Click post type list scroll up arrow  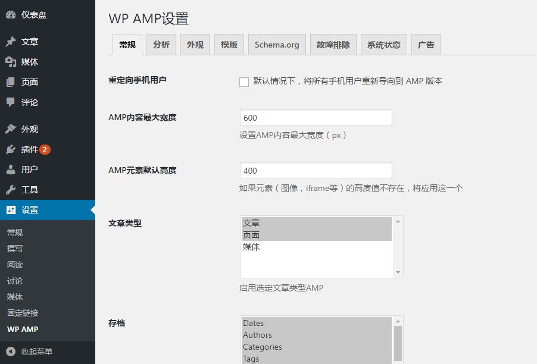pyautogui.click(x=398, y=221)
